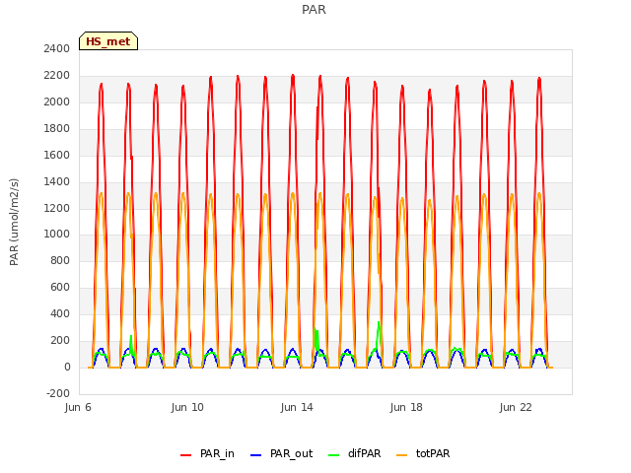Click the 2000 y-axis tick label
This screenshot has height=473, width=631.
(x=57, y=102)
